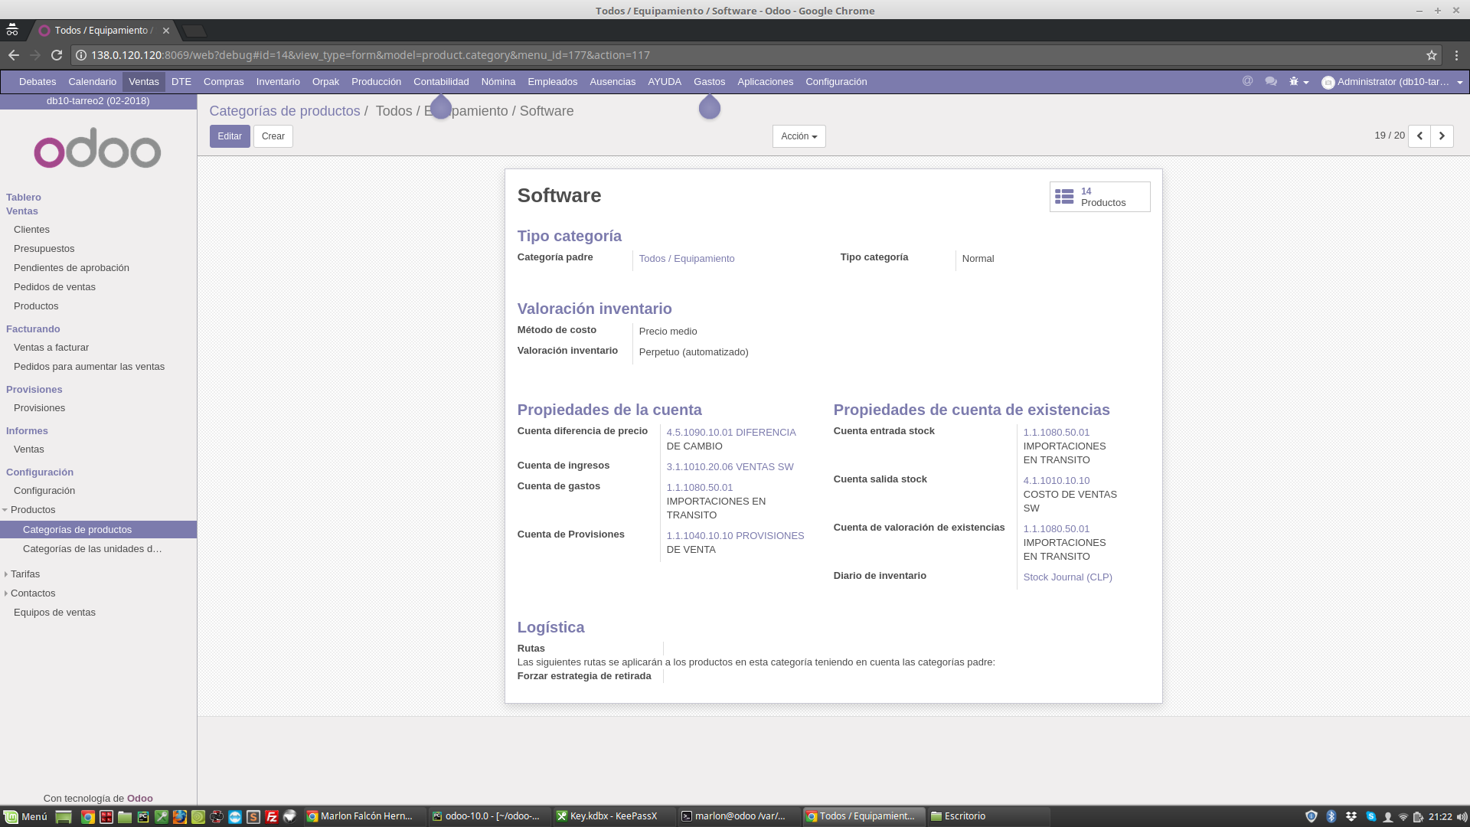Screen dimensions: 1470x827
Task: Go back in browser history
Action: pos(14,55)
